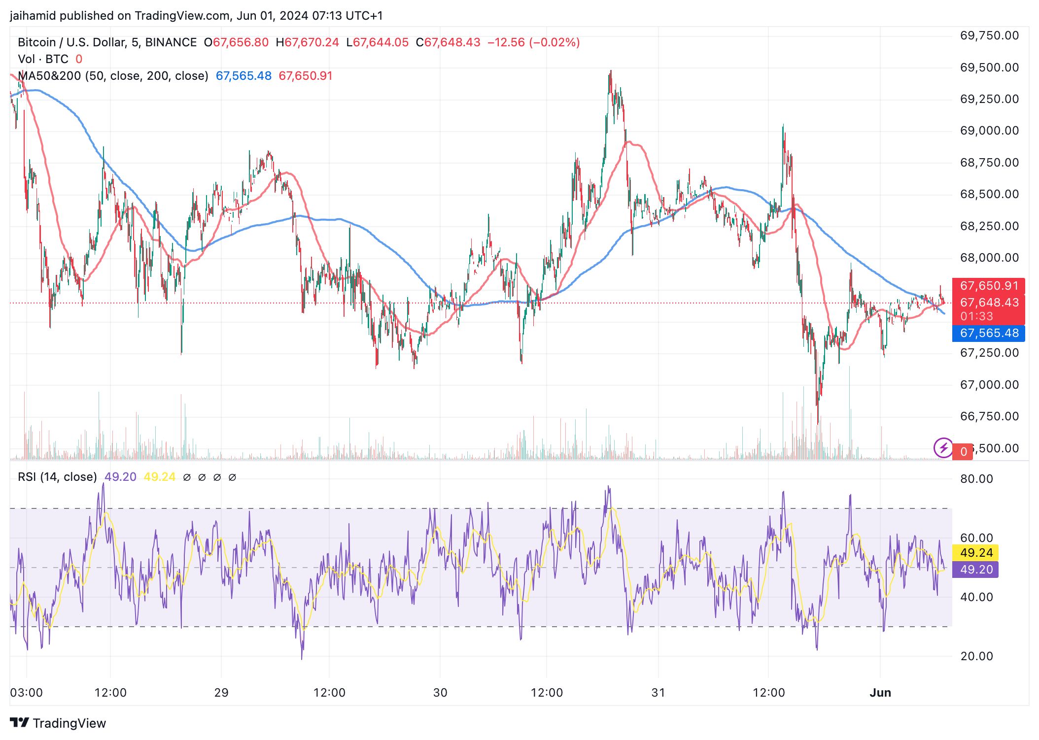
Task: Click the last empty-value symbol in RSI legend
Action: (x=233, y=477)
